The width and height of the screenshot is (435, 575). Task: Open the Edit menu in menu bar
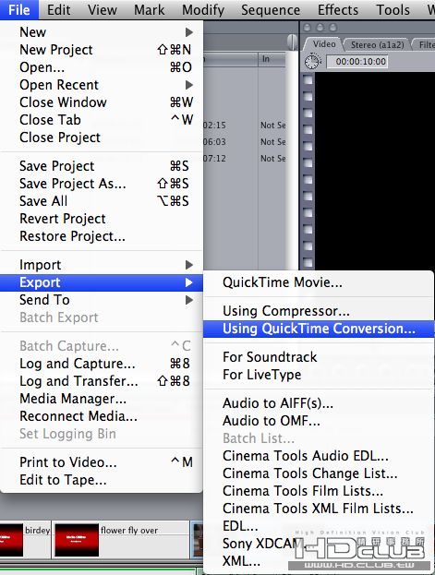click(x=59, y=10)
